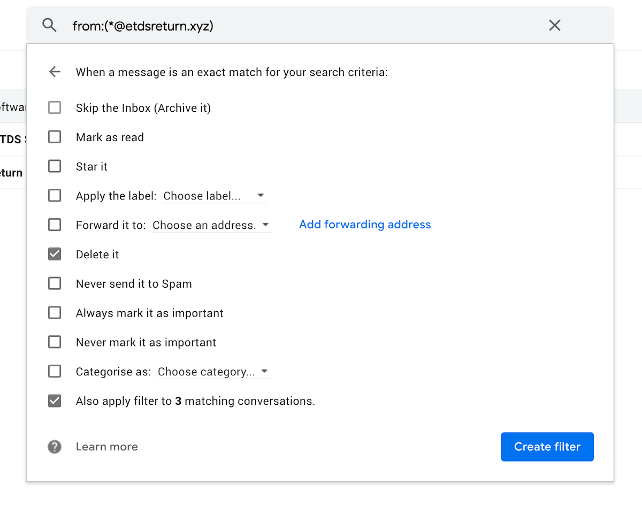Click the back arrow to return to search criteria

click(x=55, y=72)
